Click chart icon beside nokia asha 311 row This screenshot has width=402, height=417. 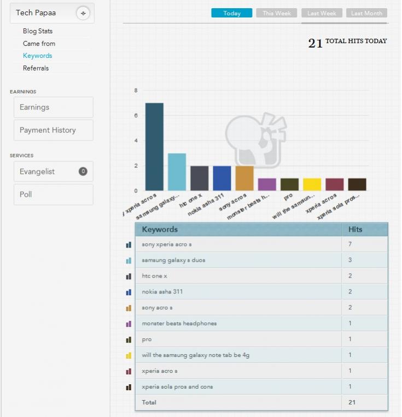129,292
